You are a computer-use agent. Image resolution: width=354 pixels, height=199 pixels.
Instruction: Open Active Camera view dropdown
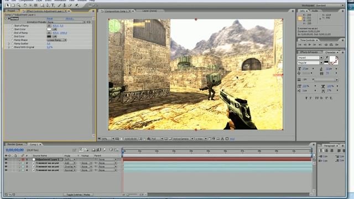click(183, 139)
